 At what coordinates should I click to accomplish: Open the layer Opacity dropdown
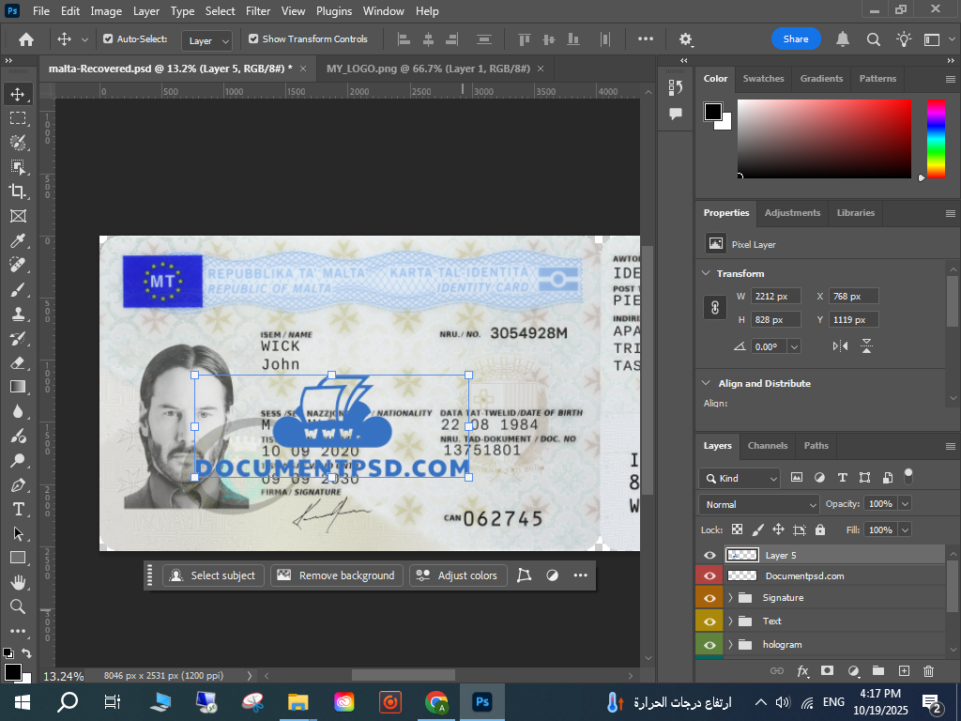tap(906, 504)
